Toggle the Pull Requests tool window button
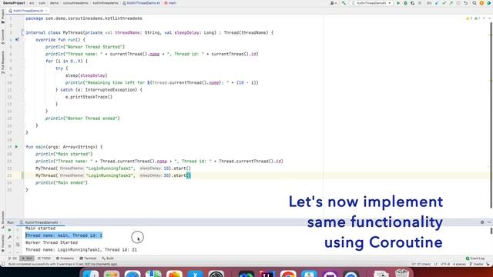 click(x=3, y=62)
